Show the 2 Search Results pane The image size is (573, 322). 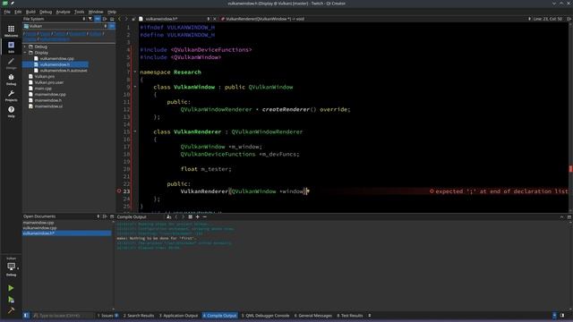click(x=139, y=316)
